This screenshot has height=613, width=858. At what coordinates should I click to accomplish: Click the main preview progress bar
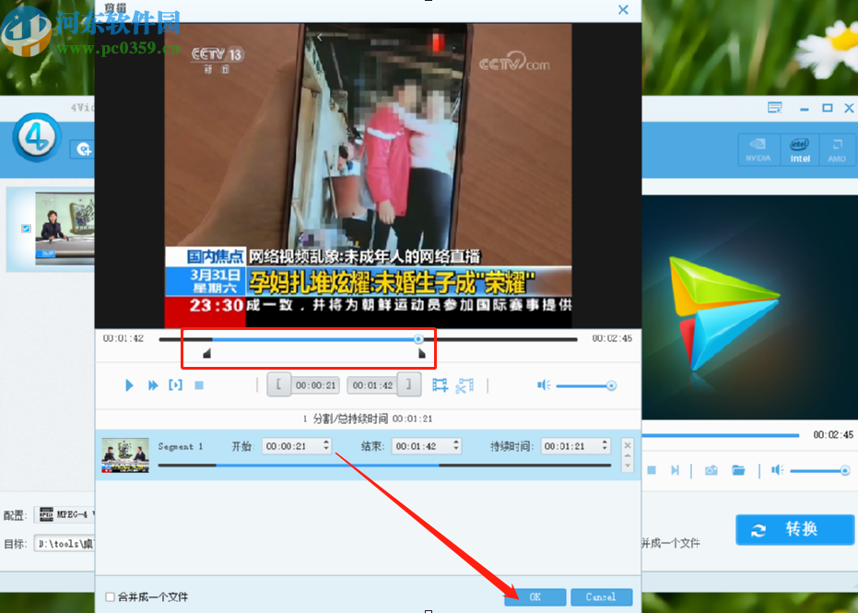pyautogui.click(x=721, y=436)
